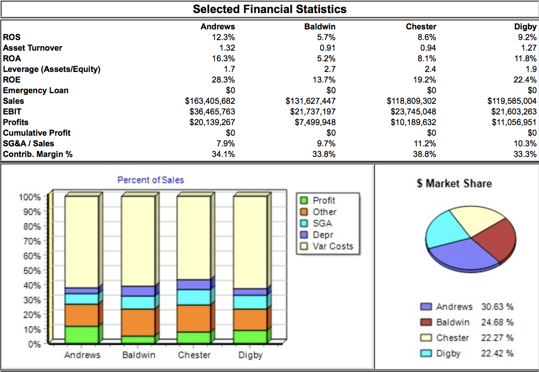This screenshot has height=372, width=539.
Task: Click Digby Profits value $11,056,951
Action: [514, 122]
